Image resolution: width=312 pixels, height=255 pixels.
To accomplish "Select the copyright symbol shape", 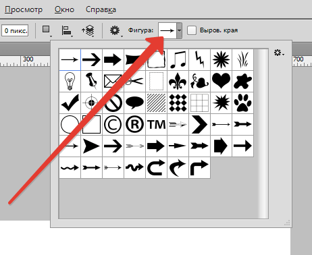I will pyautogui.click(x=113, y=124).
